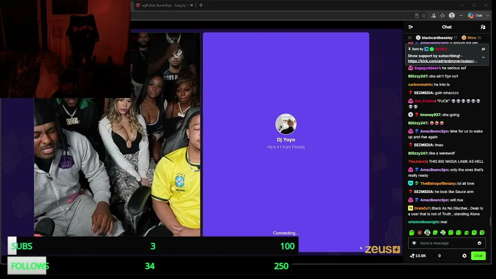Open tmoney937 username in chat
Viewport: 496px width, 279px height.
(x=431, y=115)
